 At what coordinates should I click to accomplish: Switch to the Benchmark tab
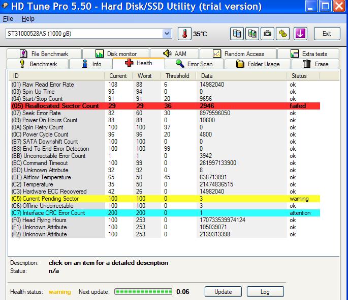(38, 64)
